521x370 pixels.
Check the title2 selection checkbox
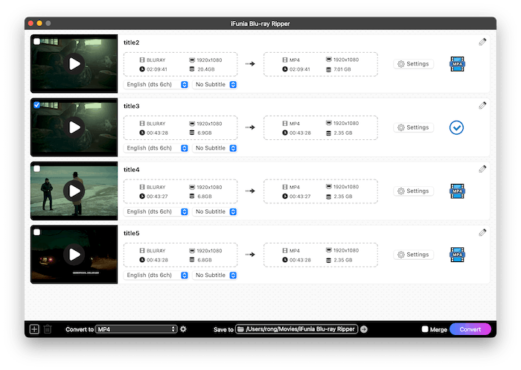pyautogui.click(x=37, y=42)
